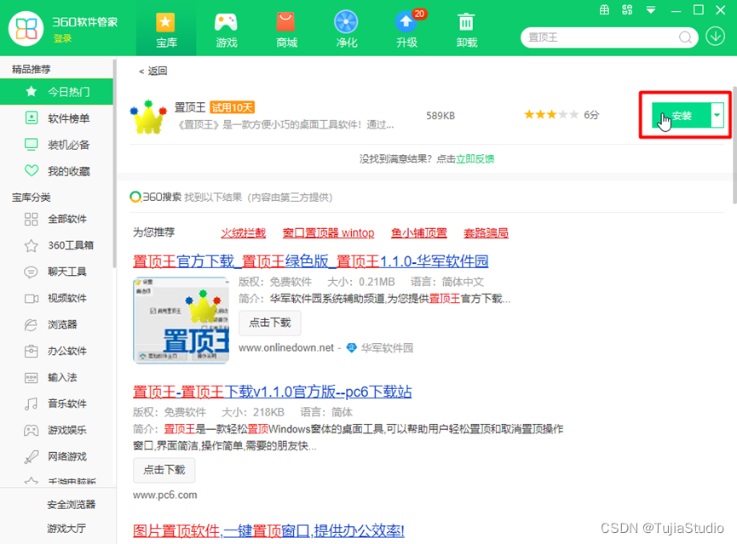Select 输入法 category
Viewport: 737px width, 544px height.
(56, 377)
